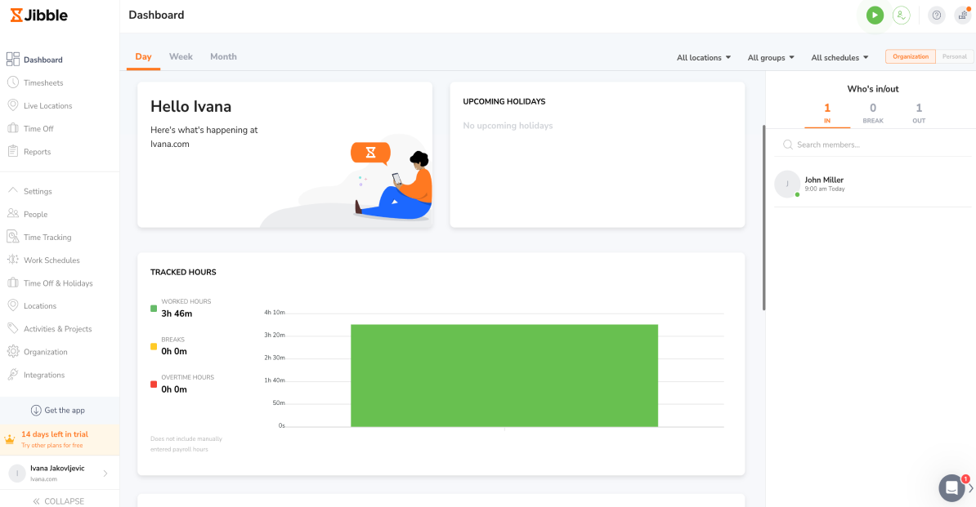The image size is (976, 507).
Task: Click the Jibble logo
Action: 38,16
